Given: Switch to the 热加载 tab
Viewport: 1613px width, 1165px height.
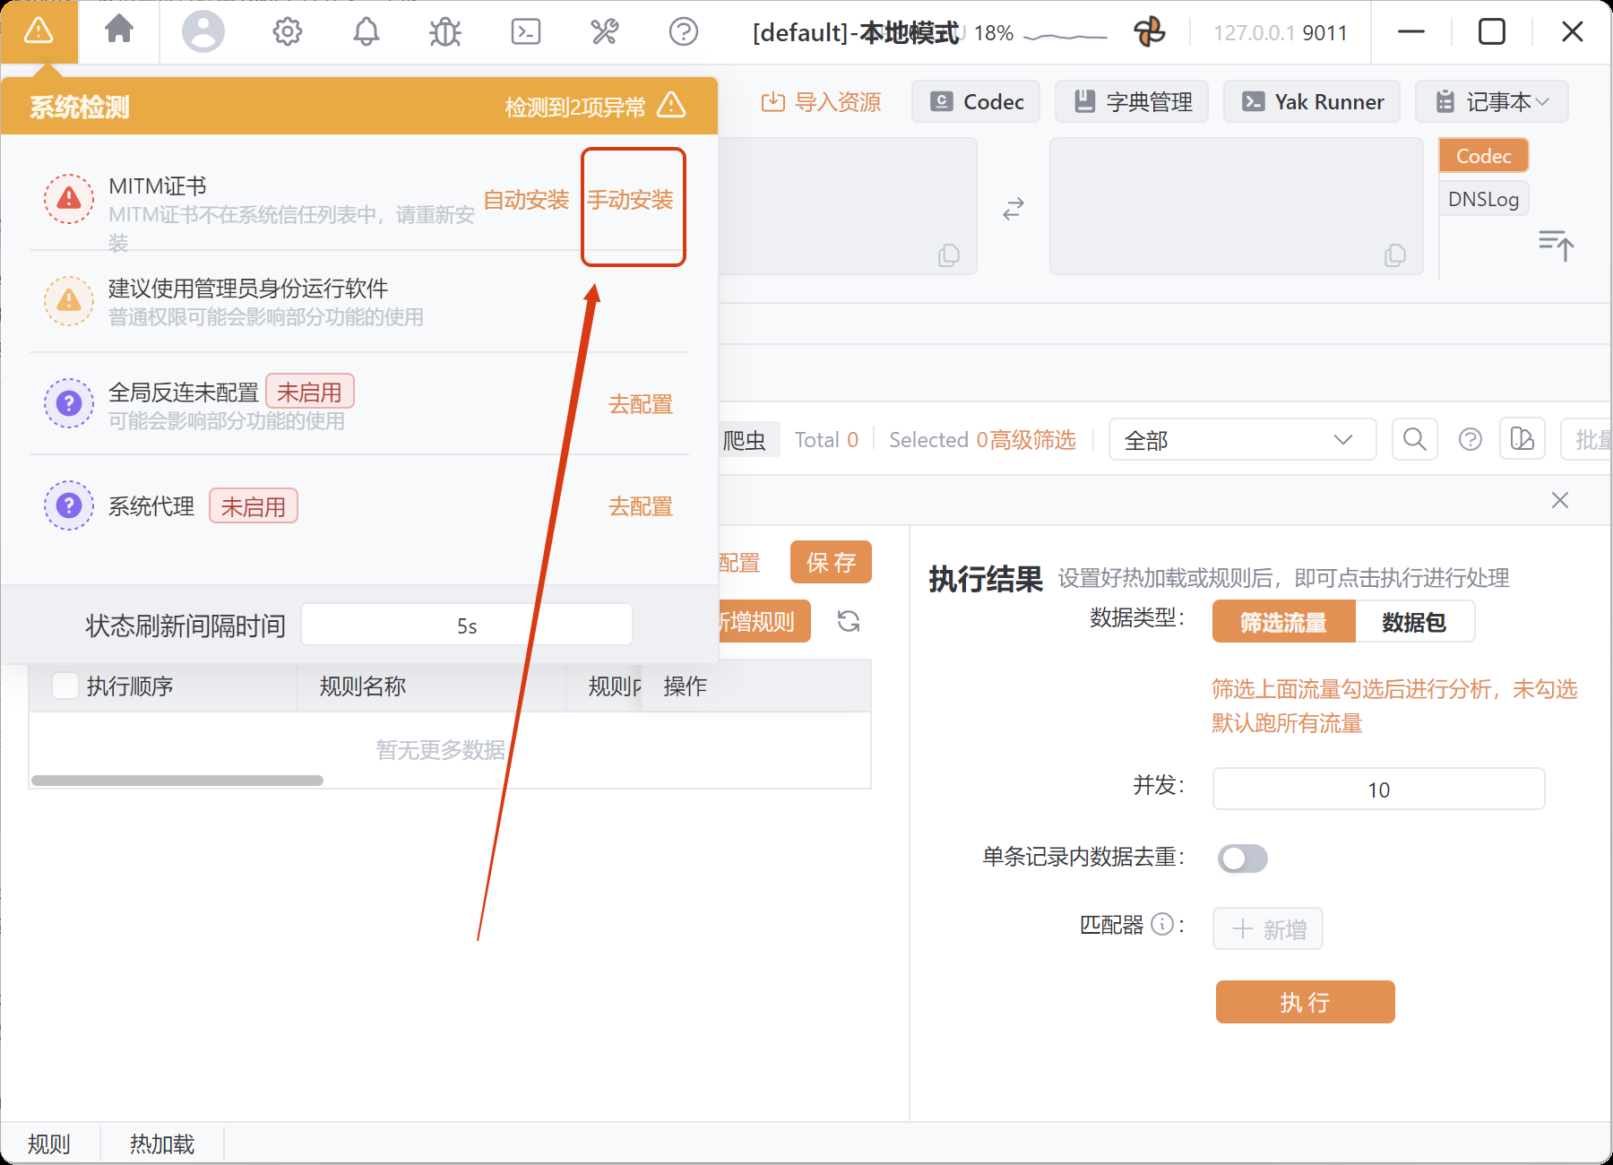Looking at the screenshot, I should (x=161, y=1143).
